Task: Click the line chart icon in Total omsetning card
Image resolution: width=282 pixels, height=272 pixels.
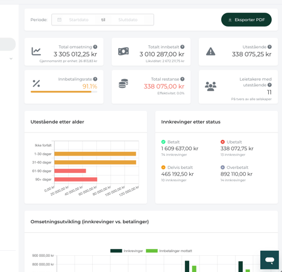Action: tap(36, 51)
